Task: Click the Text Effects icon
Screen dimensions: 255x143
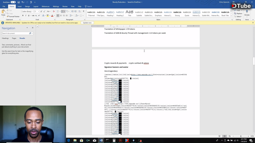Action: pyautogui.click(x=43, y=15)
